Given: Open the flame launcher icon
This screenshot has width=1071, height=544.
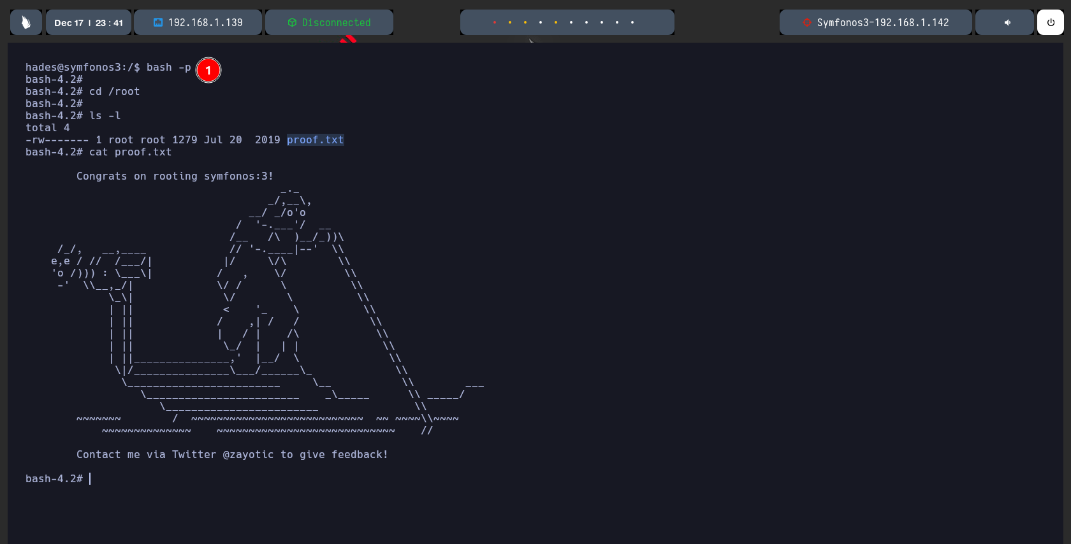Looking at the screenshot, I should pyautogui.click(x=26, y=22).
